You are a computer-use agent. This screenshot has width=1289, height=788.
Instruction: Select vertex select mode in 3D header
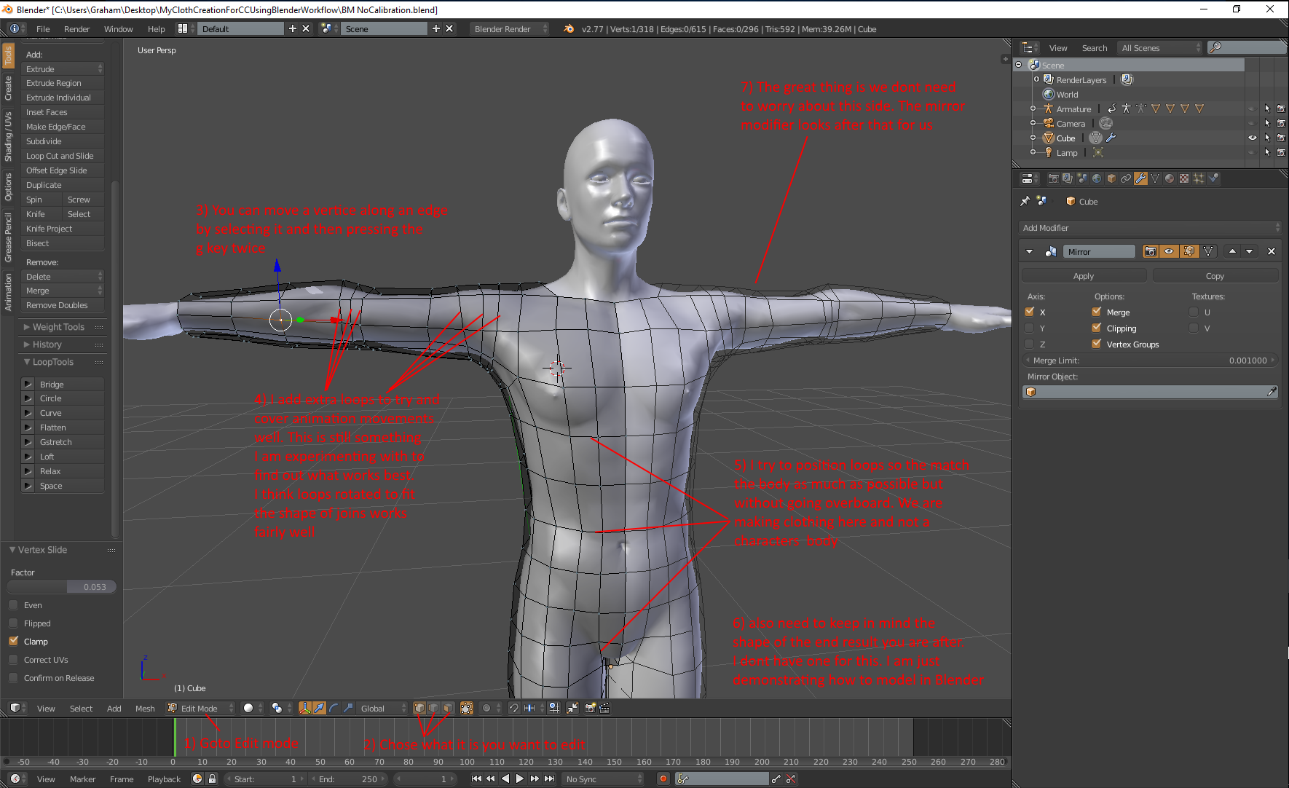pyautogui.click(x=420, y=708)
